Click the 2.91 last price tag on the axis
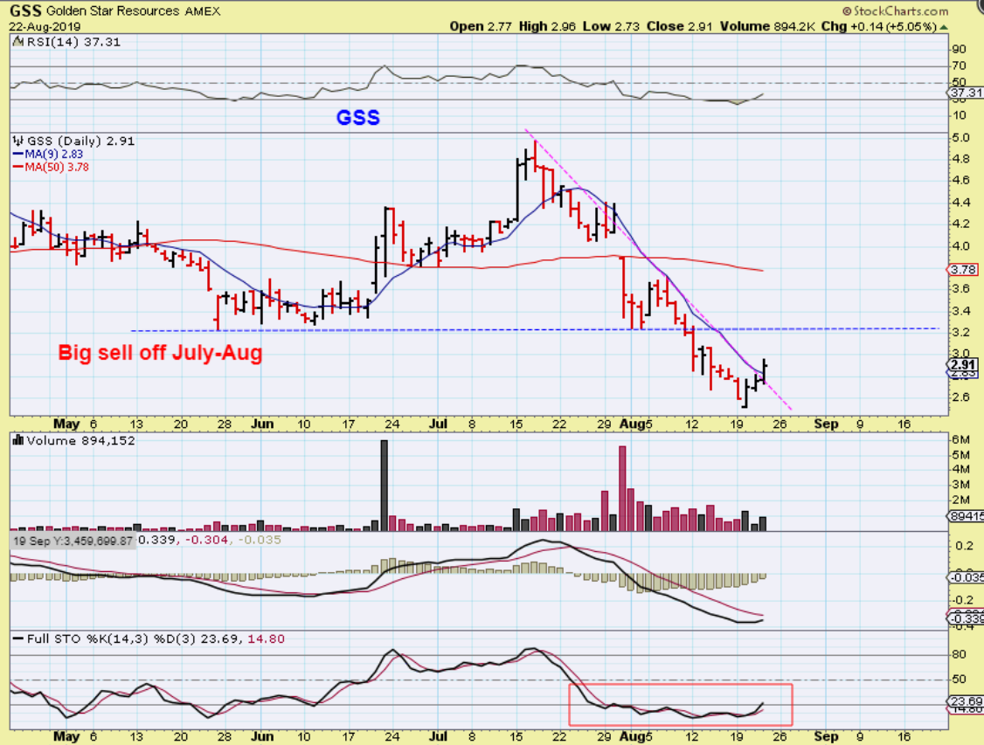This screenshot has height=745, width=984. pos(963,365)
